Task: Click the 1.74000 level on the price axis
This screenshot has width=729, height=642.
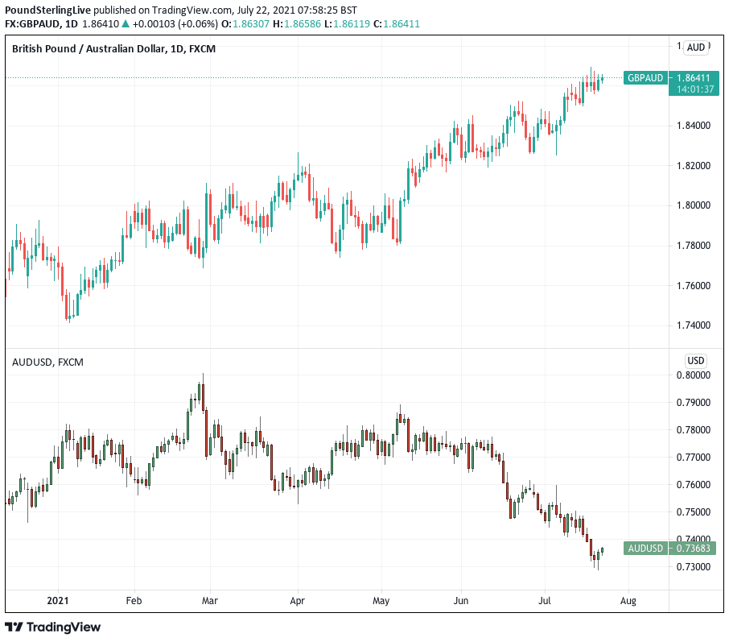Action: coord(693,325)
